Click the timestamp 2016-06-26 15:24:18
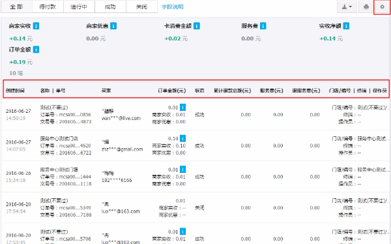This screenshot has width=391, height=244. coord(18,177)
